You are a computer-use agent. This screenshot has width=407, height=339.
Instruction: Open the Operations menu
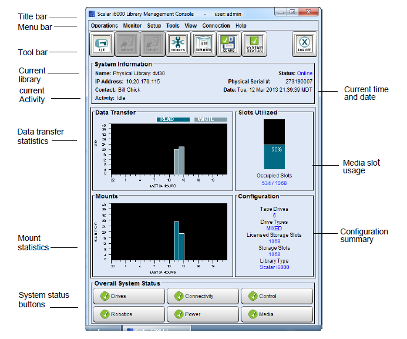click(105, 26)
